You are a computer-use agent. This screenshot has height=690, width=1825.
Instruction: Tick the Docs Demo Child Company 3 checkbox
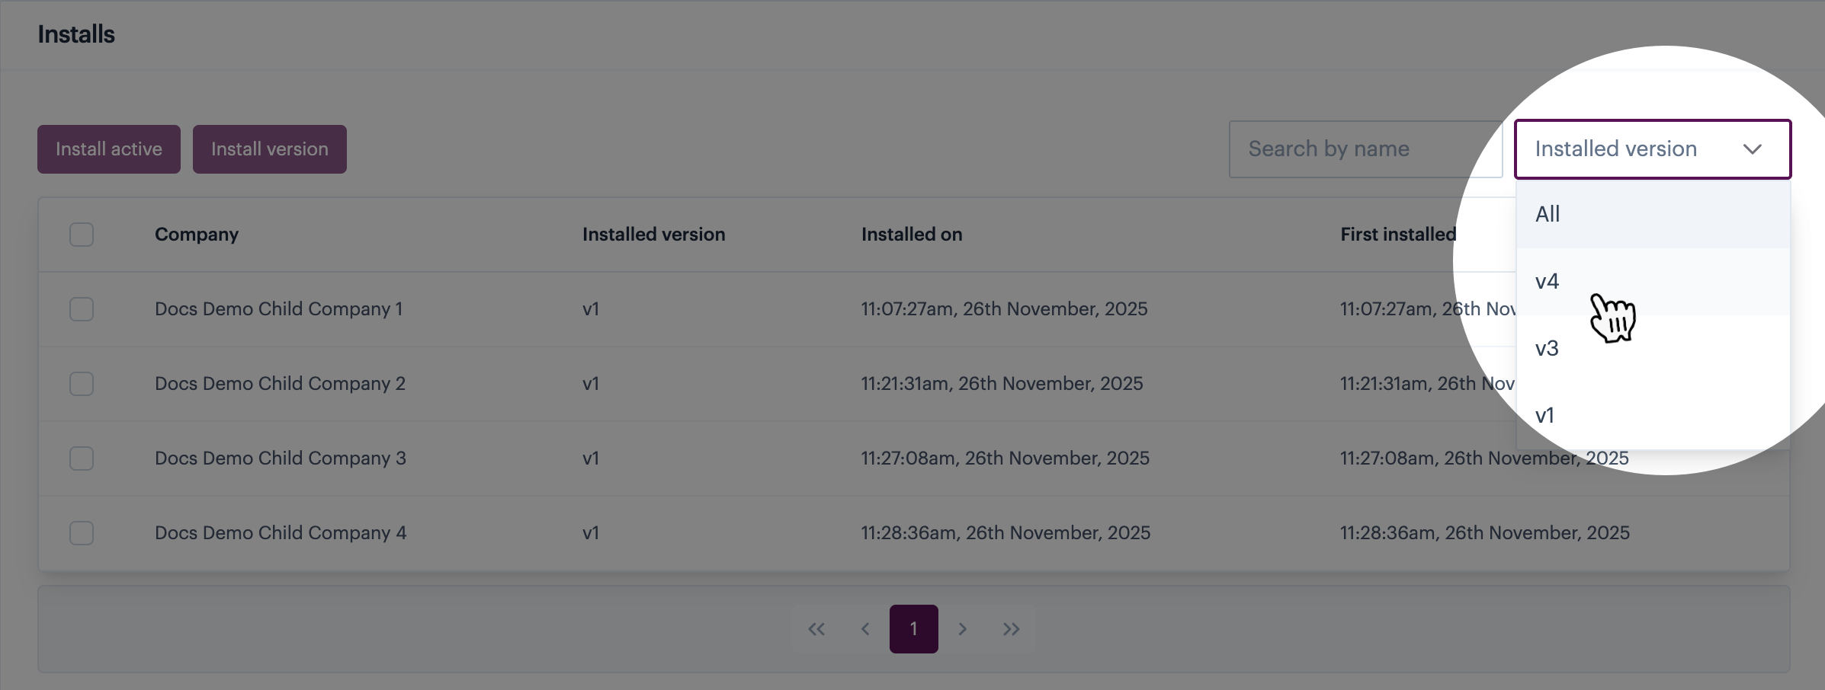point(82,458)
